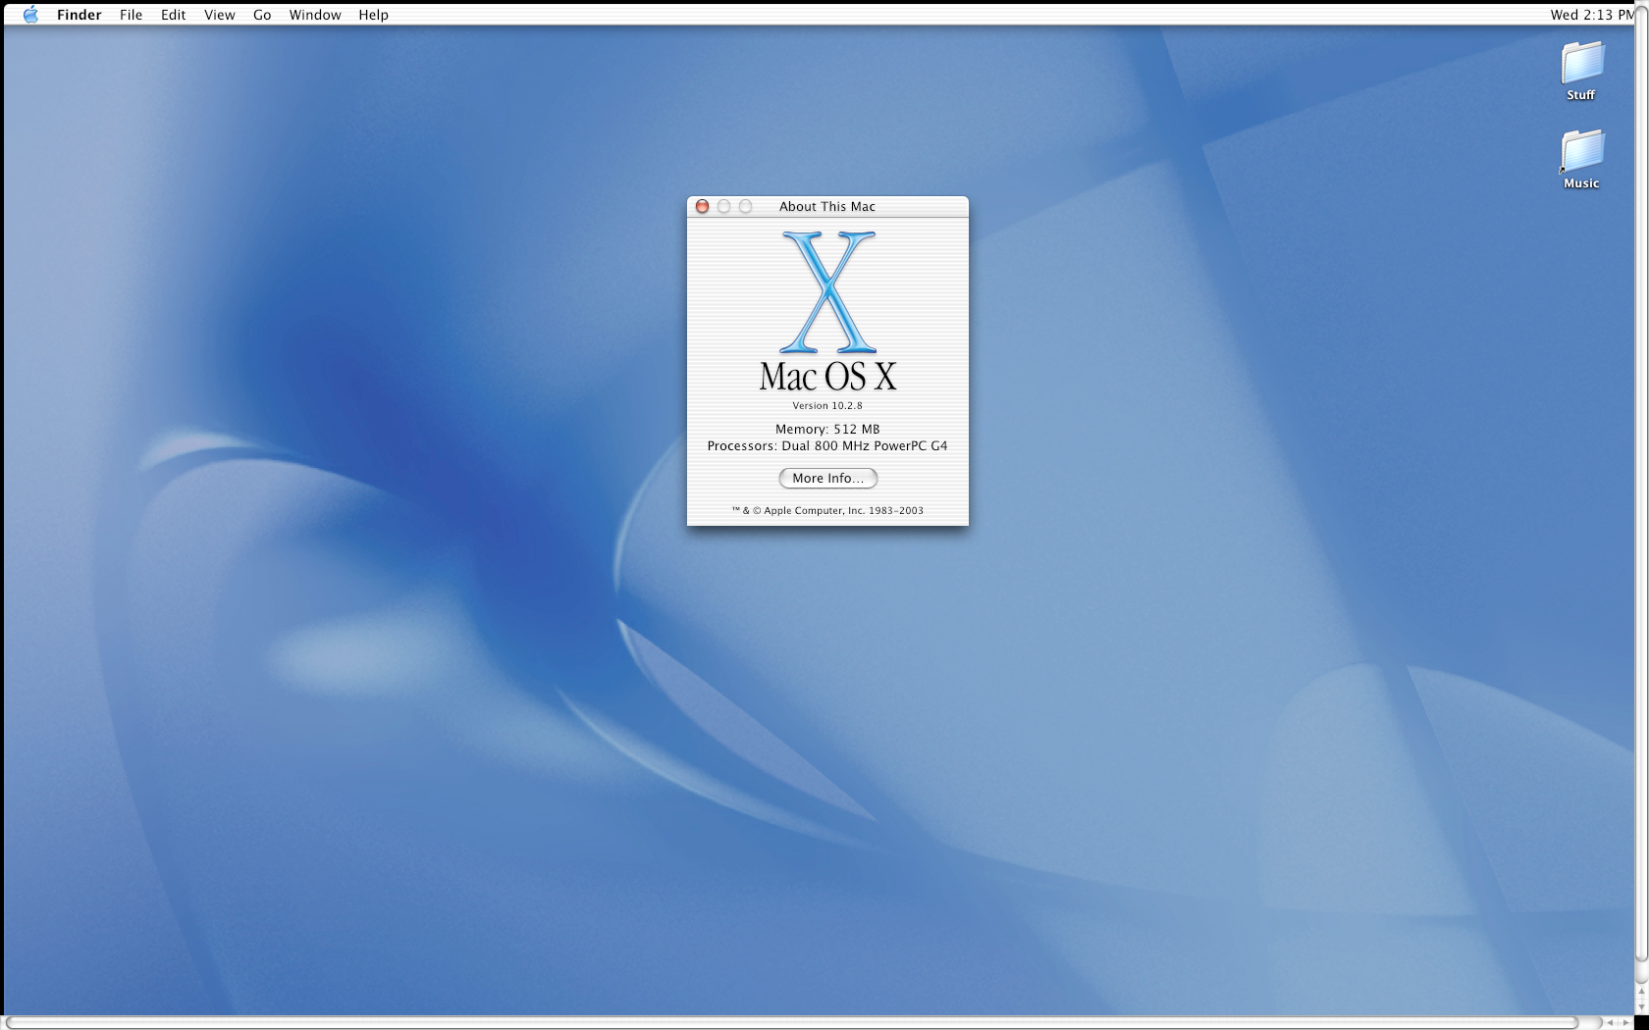Viewport: 1649px width, 1030px height.
Task: Click the More Info… button
Action: point(827,478)
